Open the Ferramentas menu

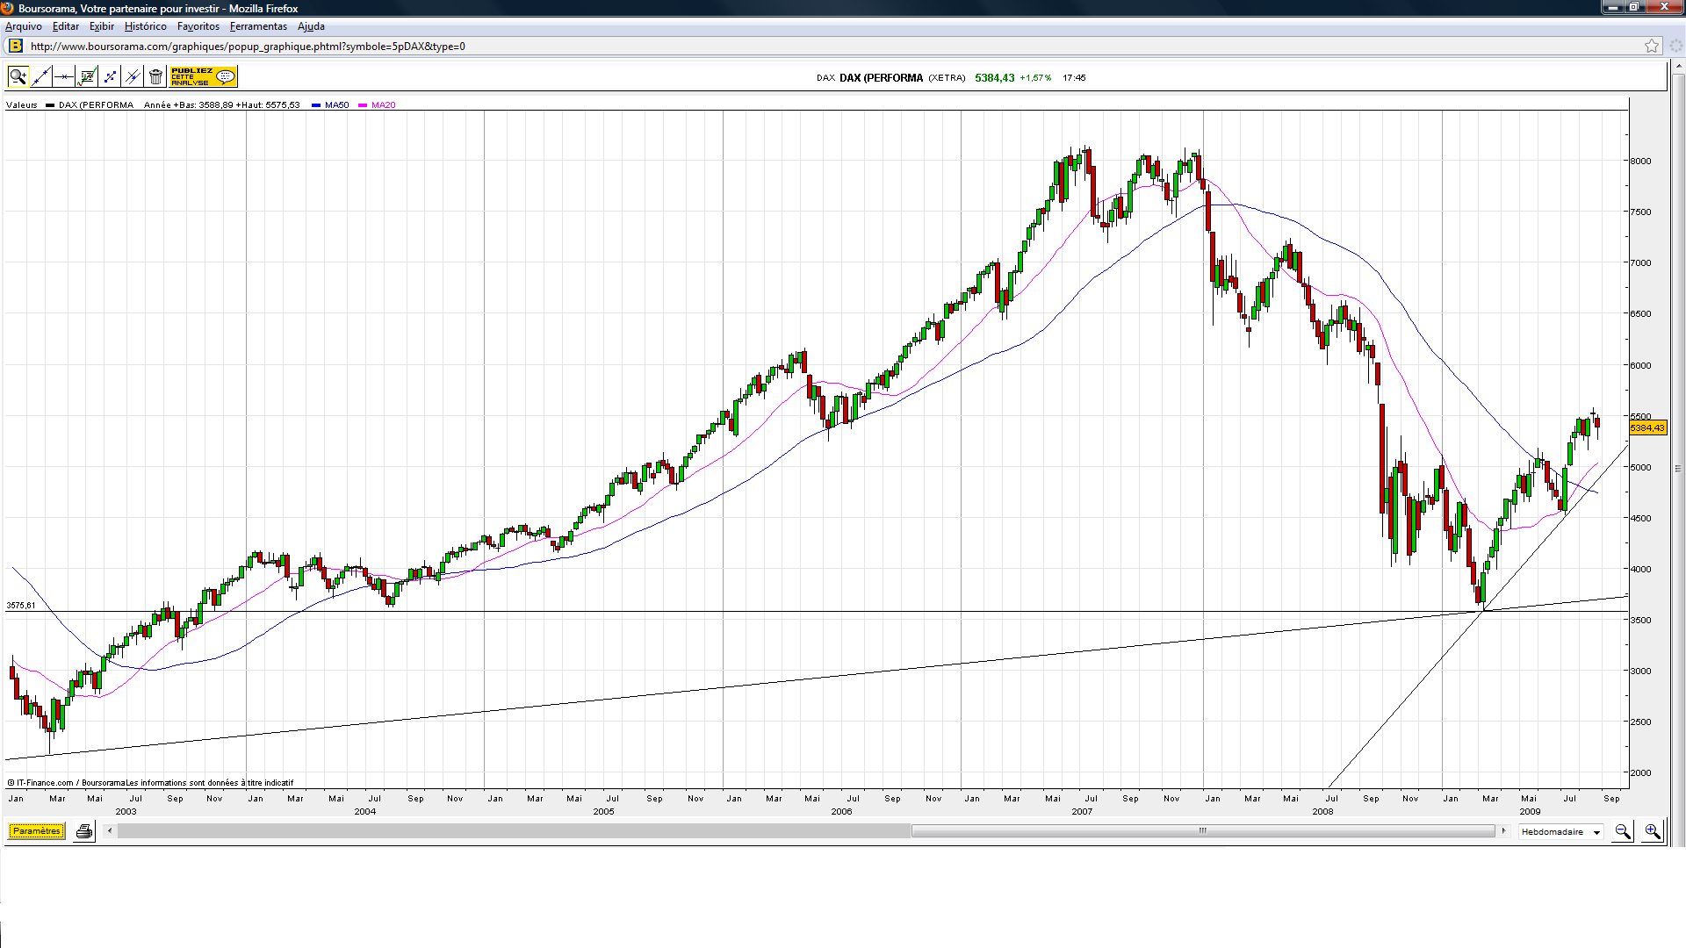click(258, 26)
